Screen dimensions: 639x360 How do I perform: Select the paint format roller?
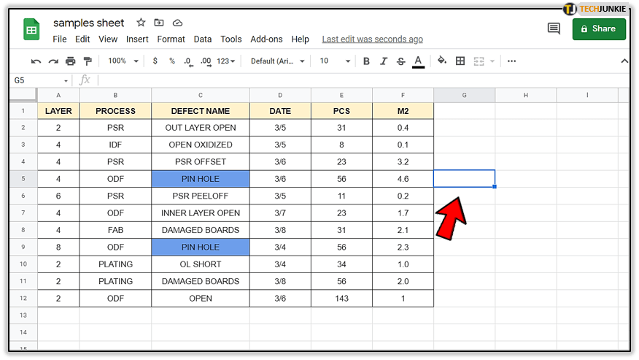point(88,61)
